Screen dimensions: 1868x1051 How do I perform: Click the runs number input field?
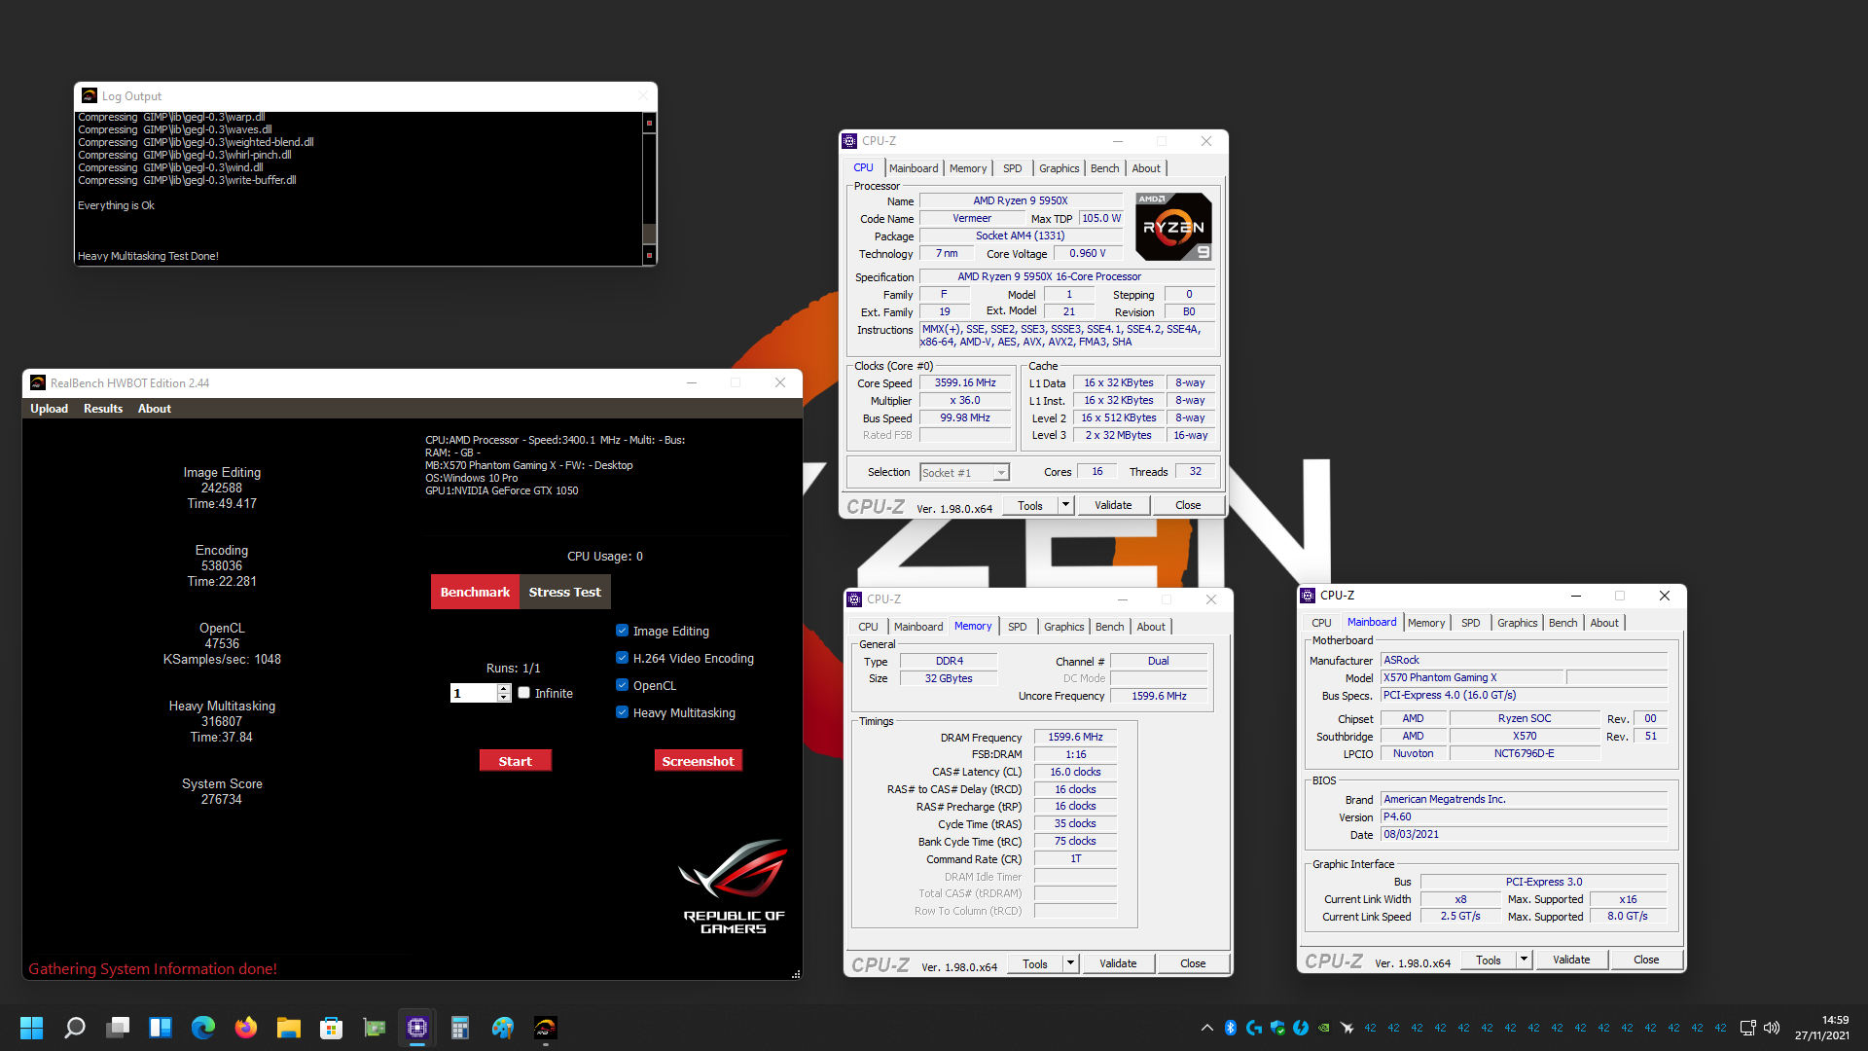tap(474, 693)
